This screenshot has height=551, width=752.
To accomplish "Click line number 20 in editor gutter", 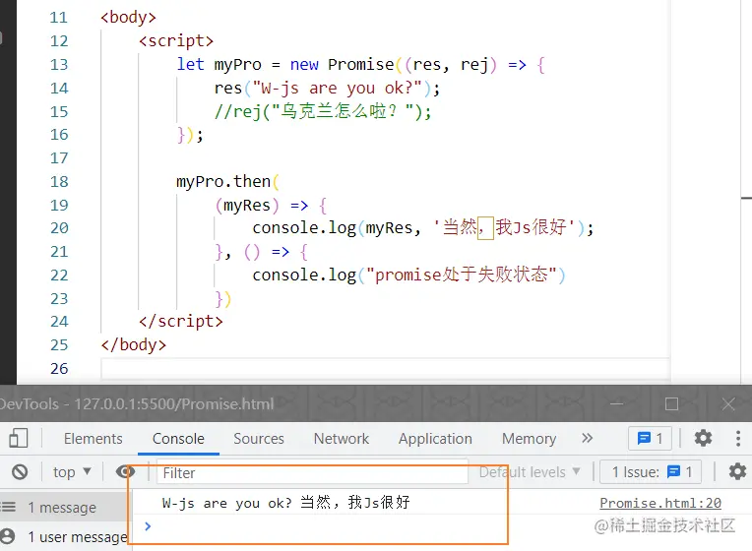I will pyautogui.click(x=59, y=228).
